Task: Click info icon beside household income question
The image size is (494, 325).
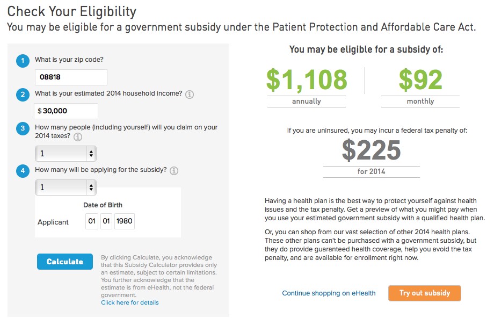Action: coord(190,94)
